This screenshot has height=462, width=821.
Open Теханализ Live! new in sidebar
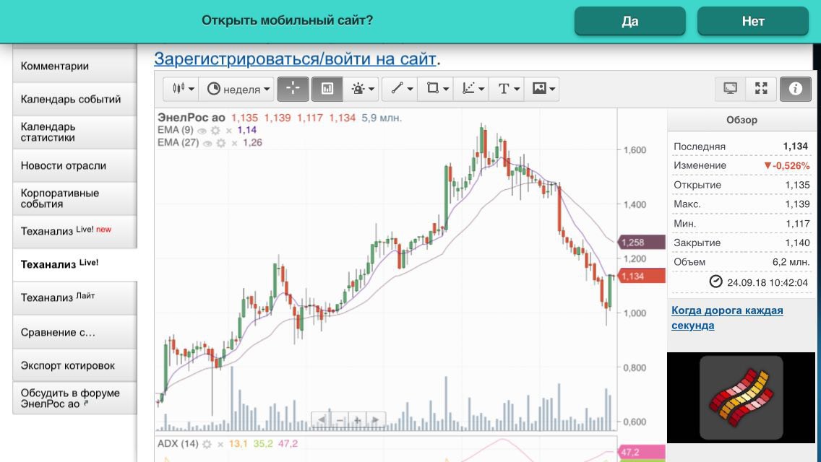[75, 231]
